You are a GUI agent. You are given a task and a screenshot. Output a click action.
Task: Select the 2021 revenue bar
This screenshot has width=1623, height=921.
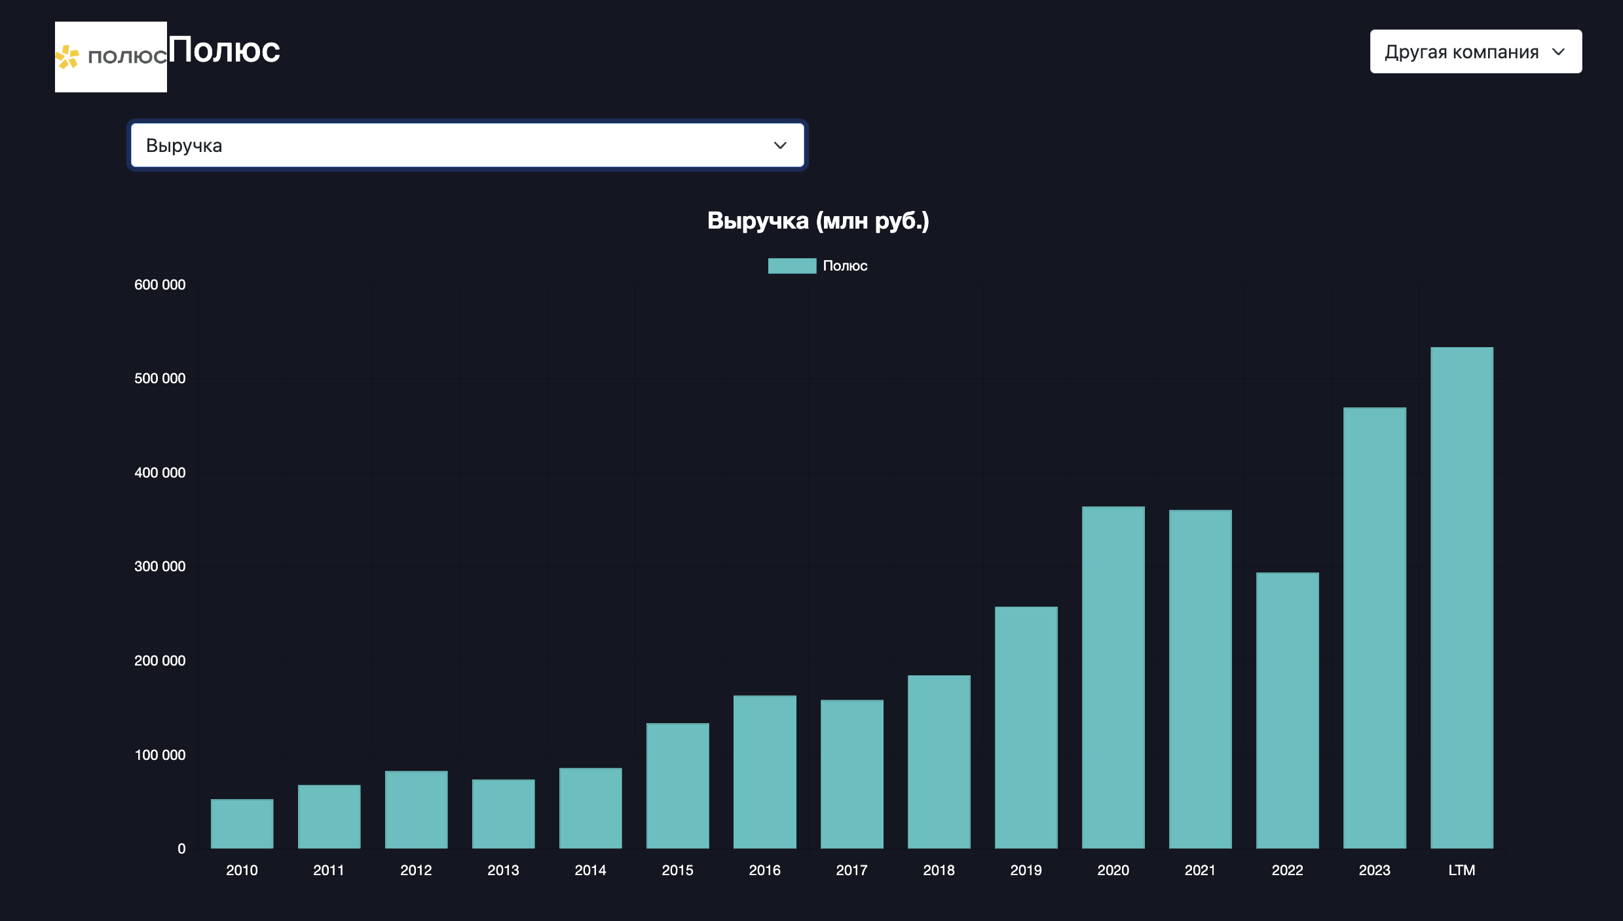(1200, 679)
